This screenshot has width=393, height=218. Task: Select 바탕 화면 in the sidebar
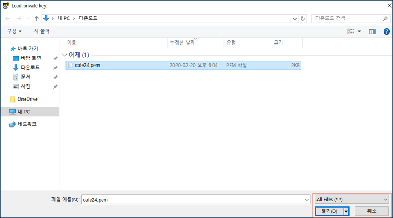(31, 58)
